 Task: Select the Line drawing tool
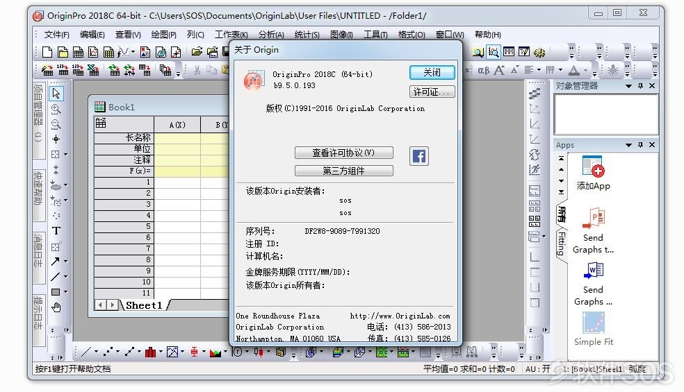click(x=55, y=277)
